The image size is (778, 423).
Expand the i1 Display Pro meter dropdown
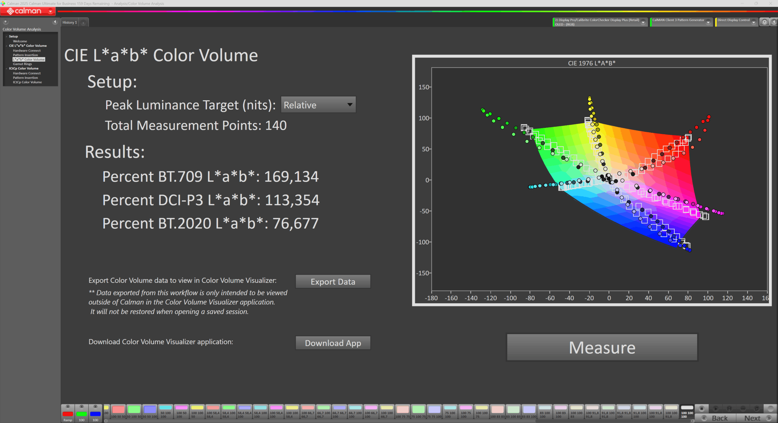click(643, 22)
